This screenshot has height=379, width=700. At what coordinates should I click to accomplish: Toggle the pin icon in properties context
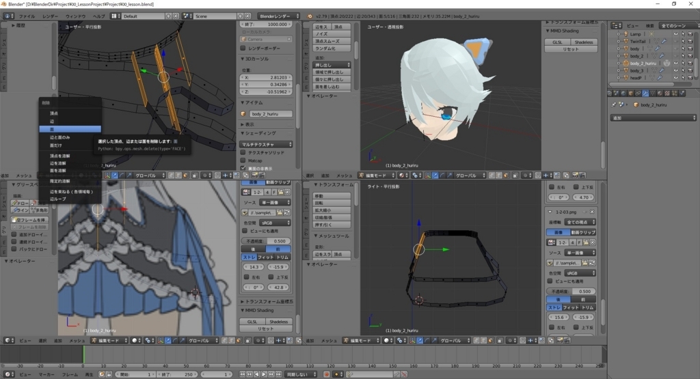(x=614, y=104)
